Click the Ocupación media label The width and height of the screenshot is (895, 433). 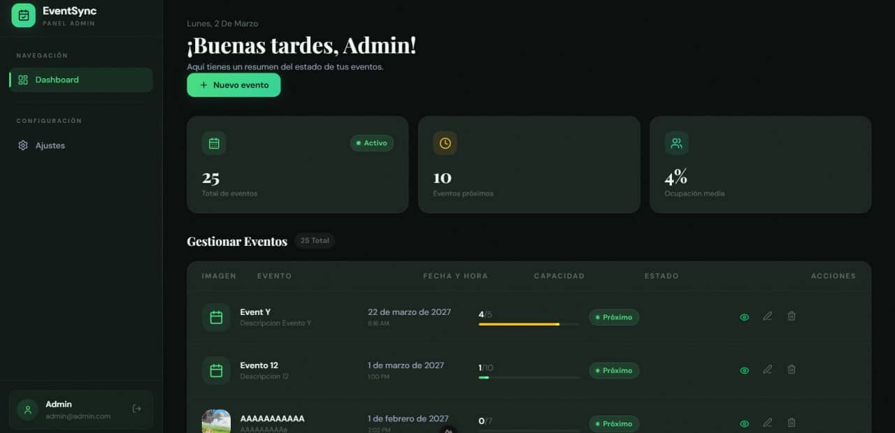(x=694, y=193)
